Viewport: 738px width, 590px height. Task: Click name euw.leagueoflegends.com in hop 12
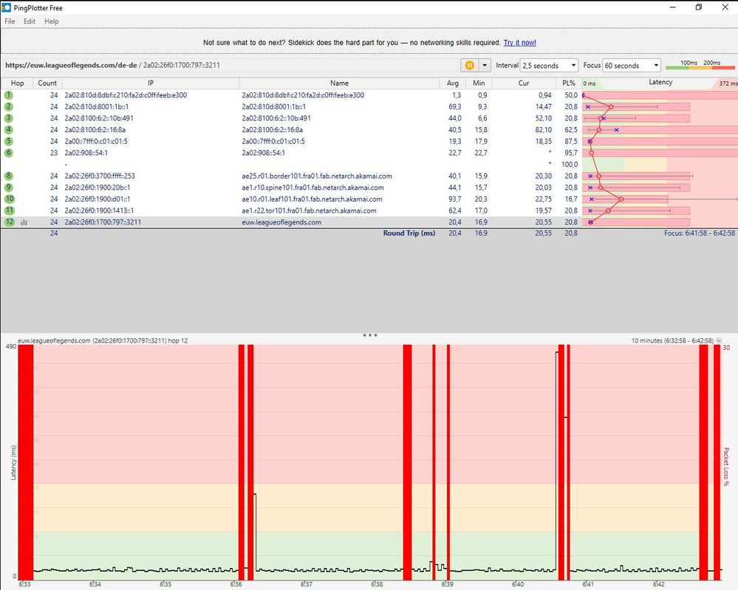pyautogui.click(x=281, y=222)
